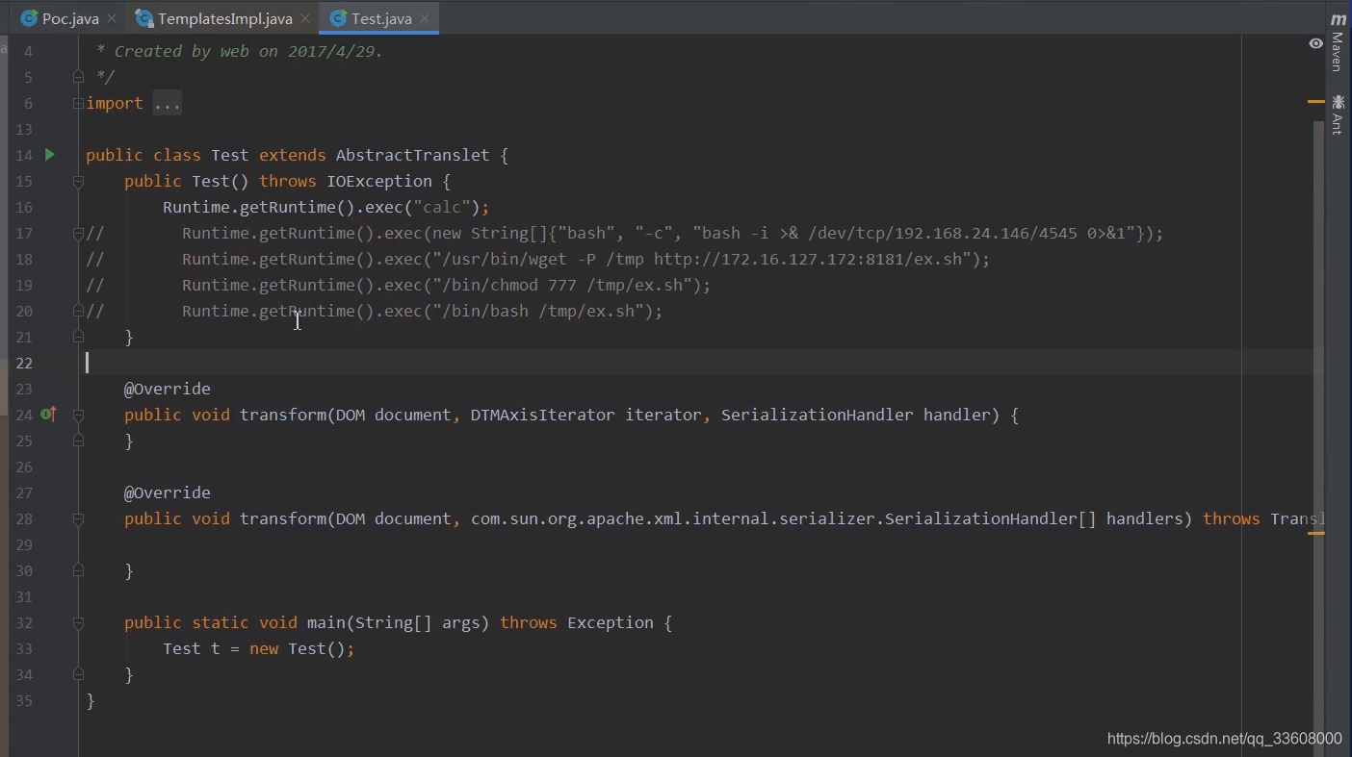Click line number 16 in the gutter
This screenshot has height=757, width=1352.
[x=24, y=207]
